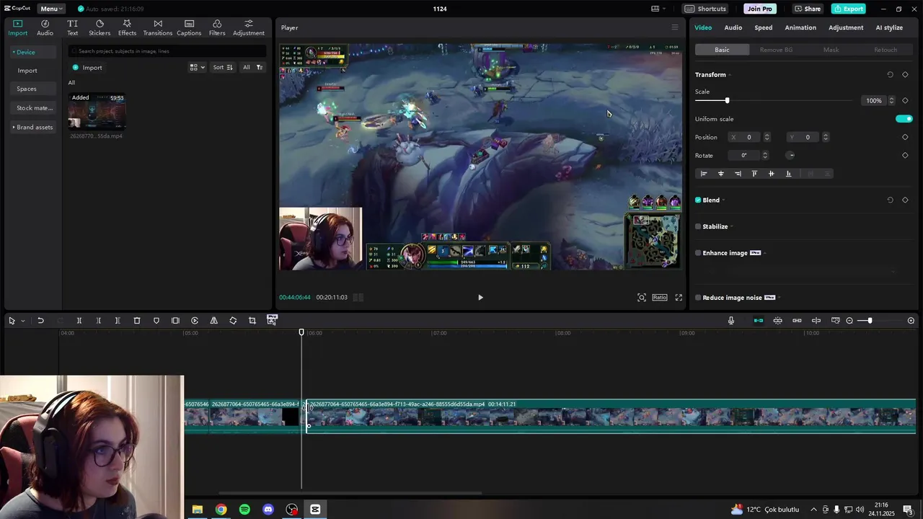Image resolution: width=923 pixels, height=519 pixels.
Task: Open the Sort dropdown
Action: pos(223,68)
